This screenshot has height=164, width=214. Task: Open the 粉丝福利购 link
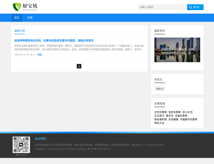[161, 119]
